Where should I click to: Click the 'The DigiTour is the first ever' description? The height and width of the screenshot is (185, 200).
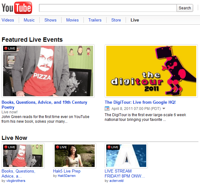tap(145, 117)
